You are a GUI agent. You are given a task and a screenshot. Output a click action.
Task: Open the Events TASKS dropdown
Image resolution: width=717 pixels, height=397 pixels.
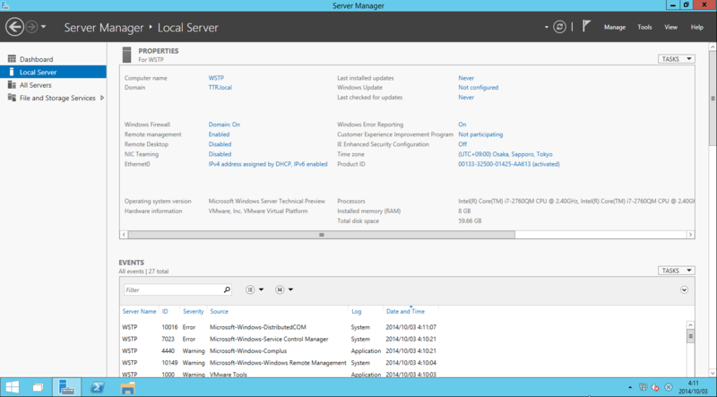[x=677, y=271]
